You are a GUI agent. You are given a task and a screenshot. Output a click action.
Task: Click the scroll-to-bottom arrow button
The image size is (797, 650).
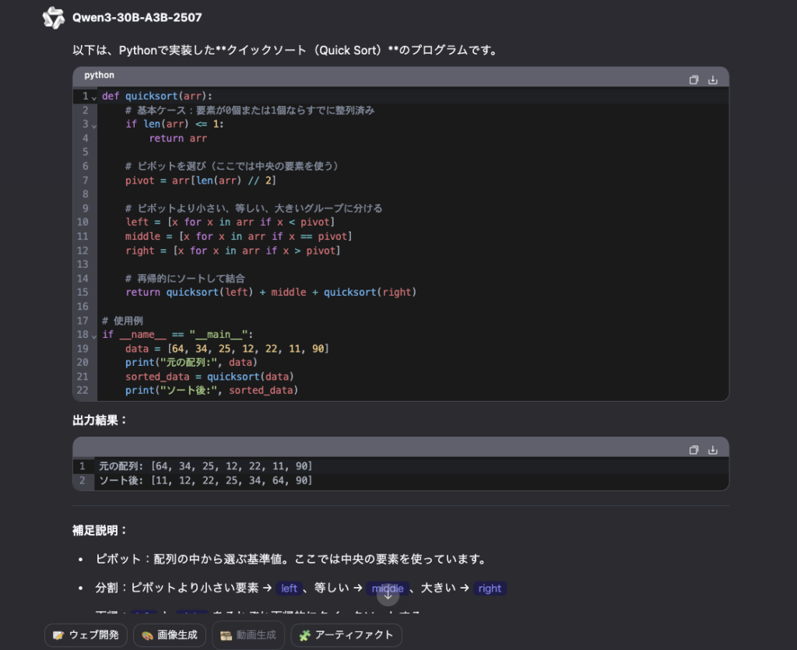point(388,595)
